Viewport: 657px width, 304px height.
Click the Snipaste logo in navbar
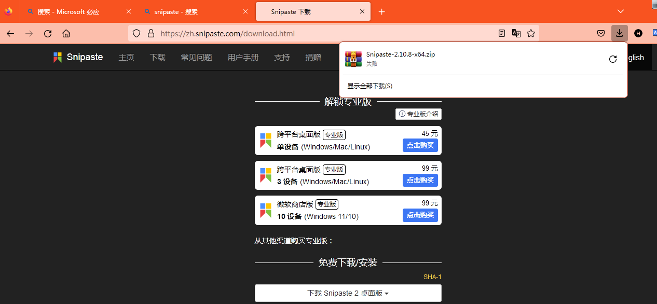(x=78, y=57)
